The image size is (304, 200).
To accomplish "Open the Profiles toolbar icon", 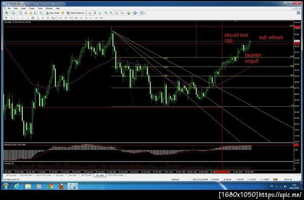I will tap(13, 13).
